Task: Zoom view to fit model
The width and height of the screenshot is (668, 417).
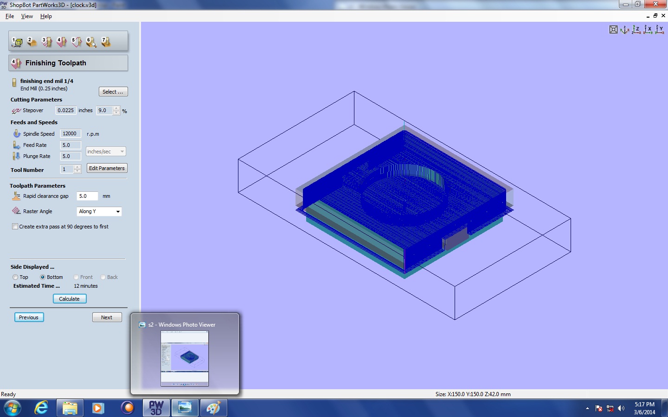Action: tap(613, 30)
